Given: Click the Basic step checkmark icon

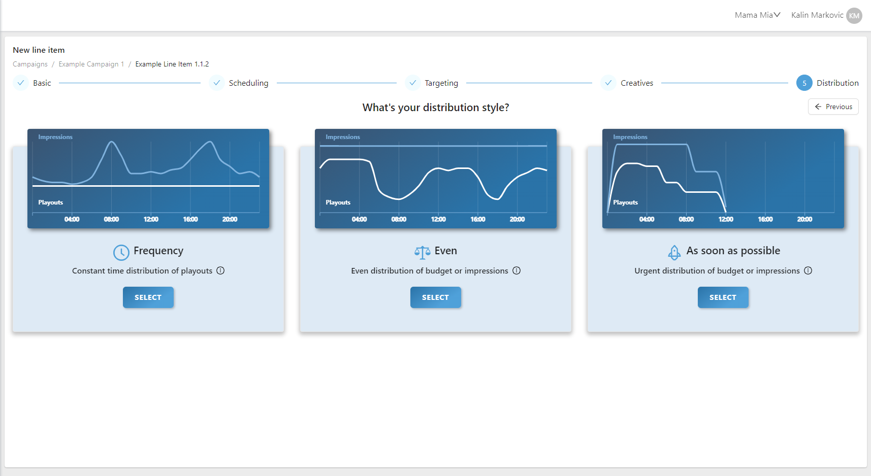Looking at the screenshot, I should (x=21, y=83).
